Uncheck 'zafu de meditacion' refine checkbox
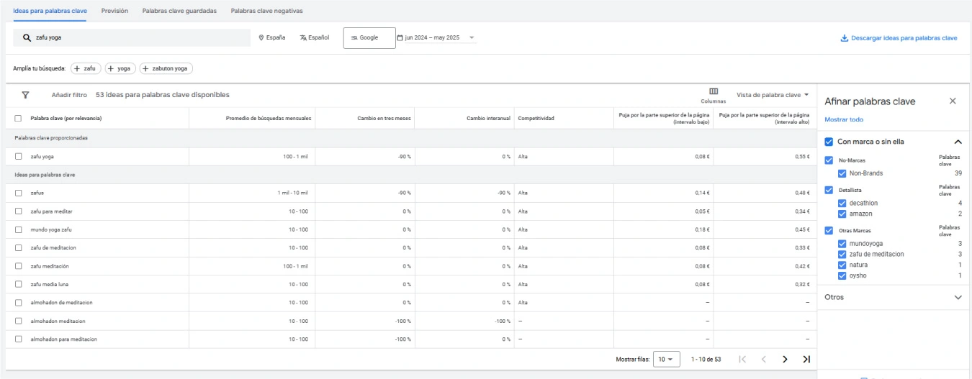The width and height of the screenshot is (972, 379). pyautogui.click(x=842, y=255)
